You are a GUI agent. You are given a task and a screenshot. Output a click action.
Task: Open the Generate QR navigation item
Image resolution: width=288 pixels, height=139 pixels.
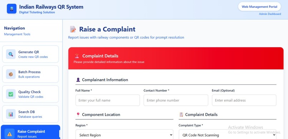click(30, 54)
